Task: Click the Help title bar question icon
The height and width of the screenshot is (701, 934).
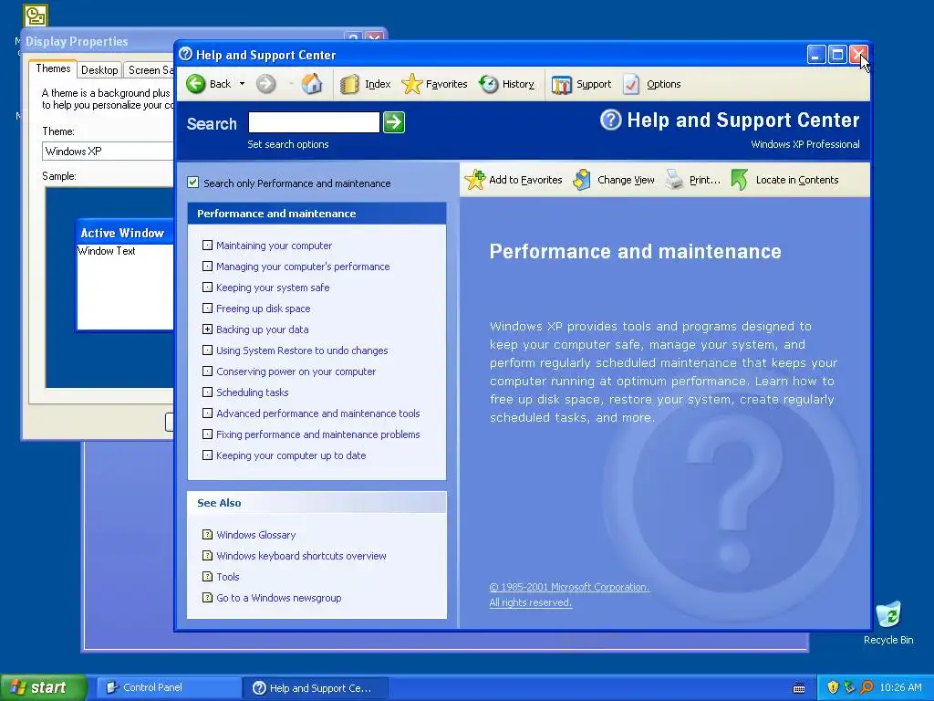Action: click(186, 54)
